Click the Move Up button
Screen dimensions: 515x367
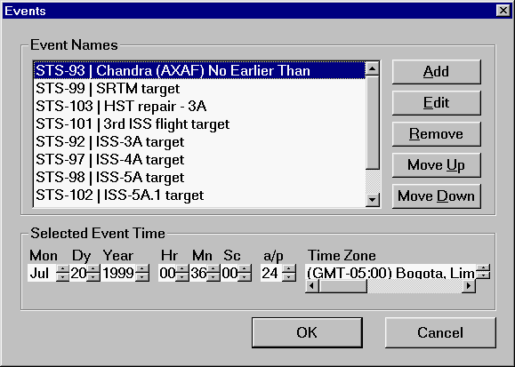[437, 164]
